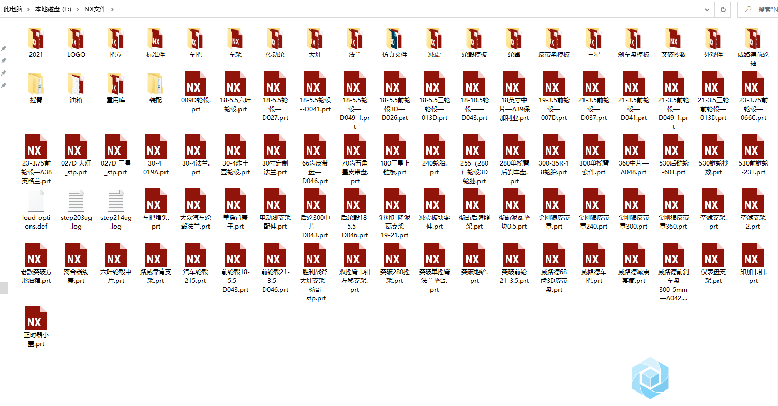Click filename 大众汽车轮毂法兰.prt

pos(196,222)
